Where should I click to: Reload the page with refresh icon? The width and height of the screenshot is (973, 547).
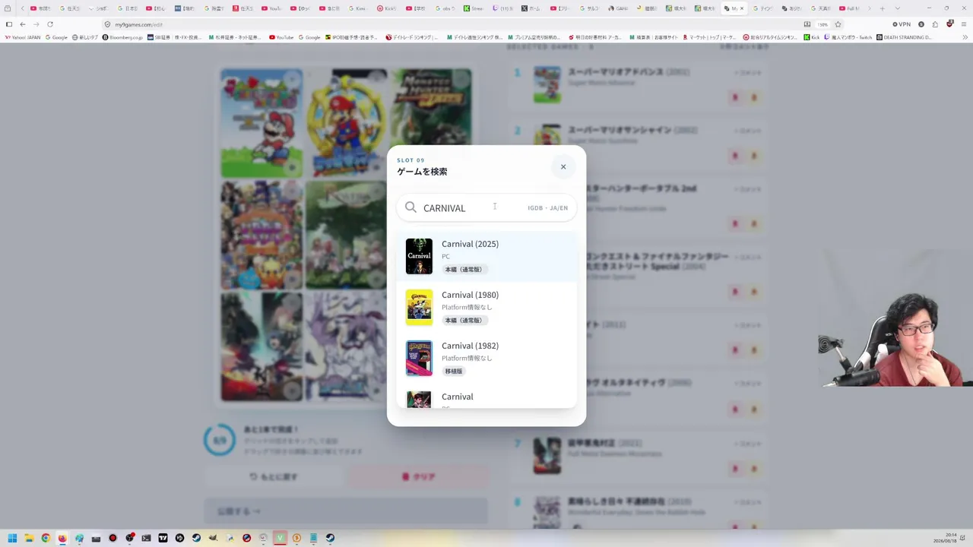pos(50,24)
